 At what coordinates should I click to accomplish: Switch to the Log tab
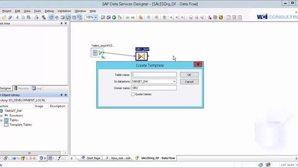pyautogui.click(x=37, y=88)
